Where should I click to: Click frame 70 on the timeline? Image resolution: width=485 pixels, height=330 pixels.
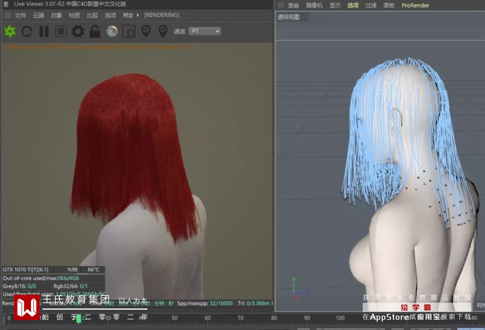(x=240, y=317)
